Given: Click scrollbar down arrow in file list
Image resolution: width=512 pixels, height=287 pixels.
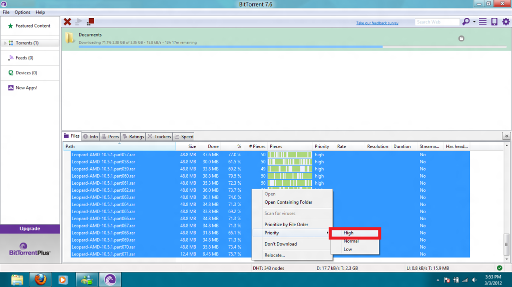Looking at the screenshot, I should point(506,260).
